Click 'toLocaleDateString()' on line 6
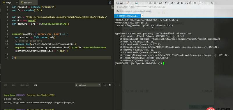233x110 pixels. tap(55, 24)
